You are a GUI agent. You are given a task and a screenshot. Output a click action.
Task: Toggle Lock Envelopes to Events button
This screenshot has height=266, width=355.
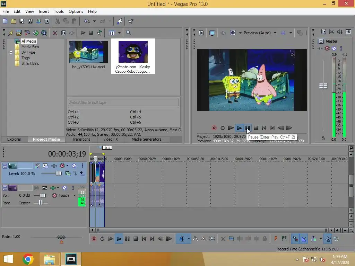point(328,239)
